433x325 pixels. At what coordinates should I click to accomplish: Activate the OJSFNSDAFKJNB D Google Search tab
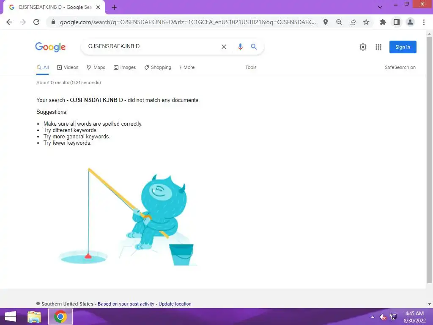pos(54,8)
